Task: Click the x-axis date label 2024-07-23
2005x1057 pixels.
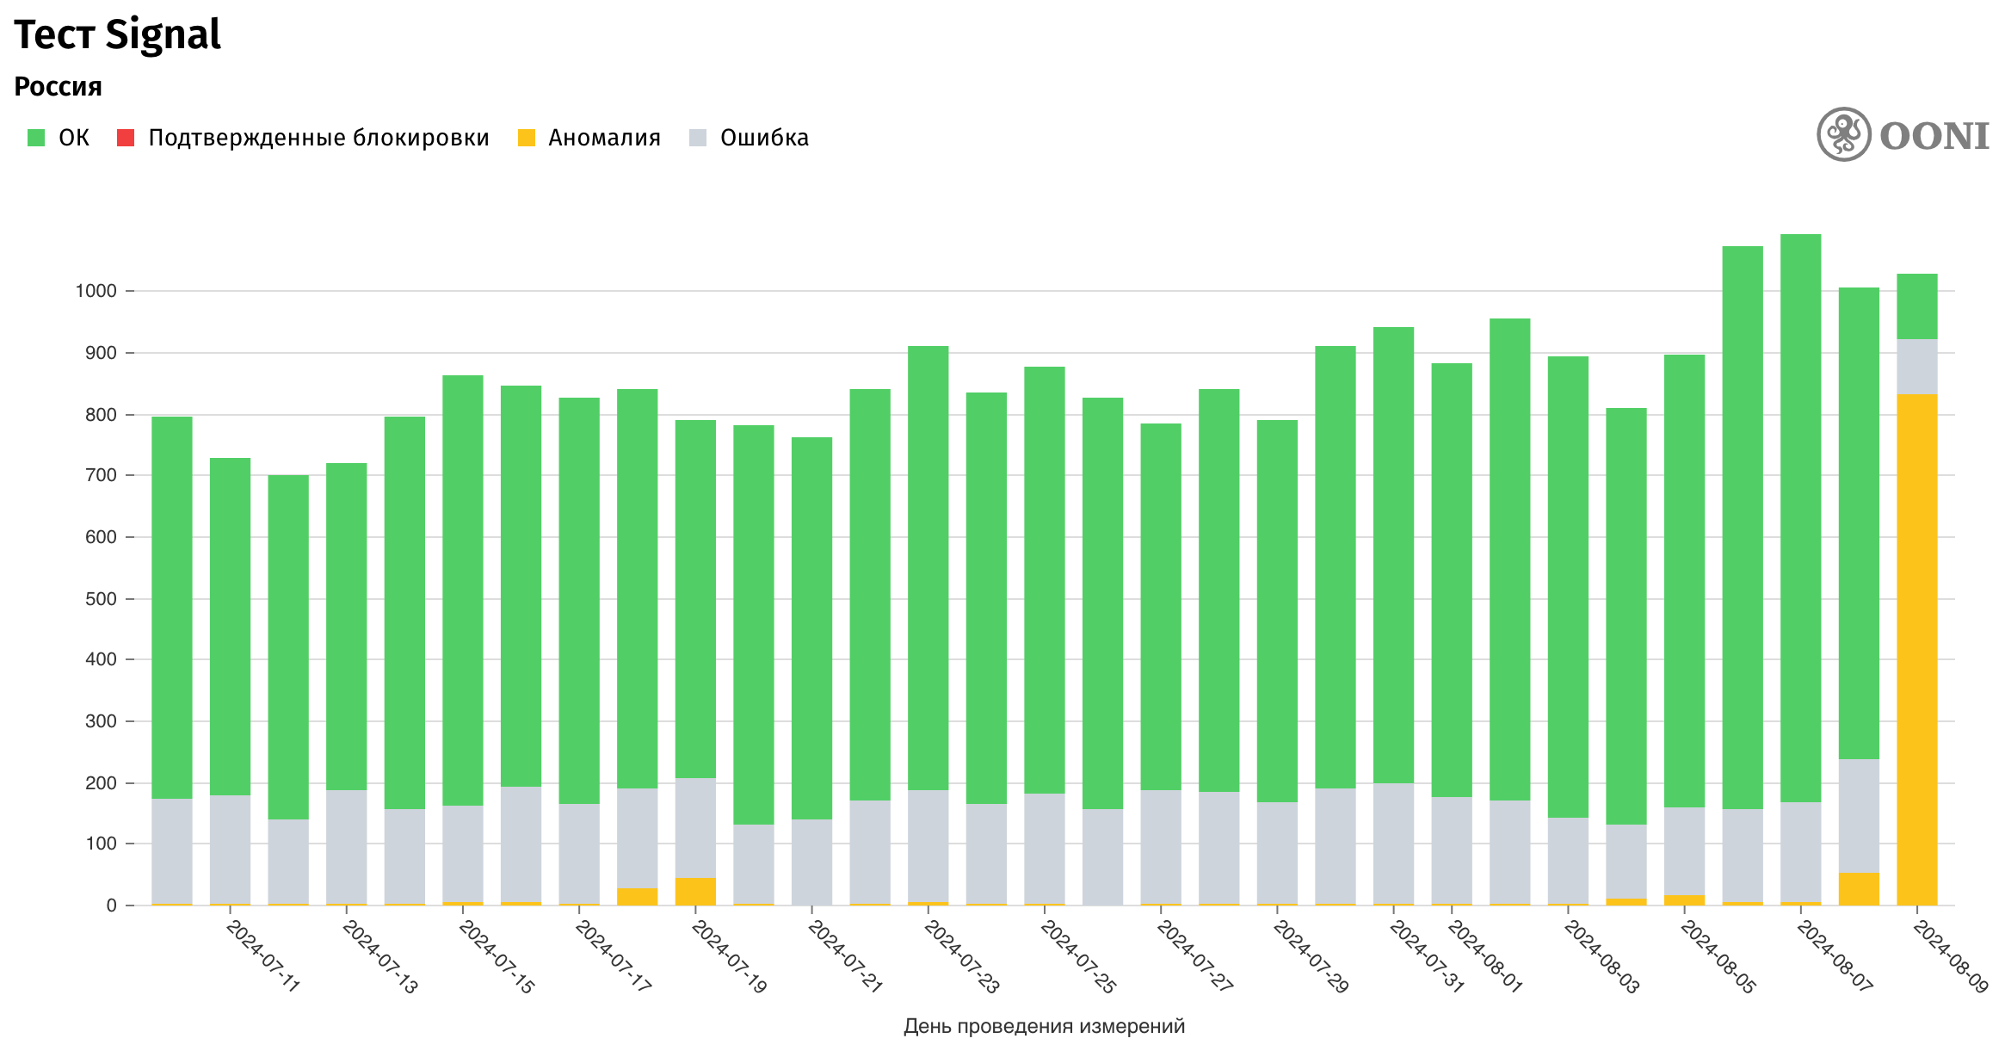Action: [961, 956]
